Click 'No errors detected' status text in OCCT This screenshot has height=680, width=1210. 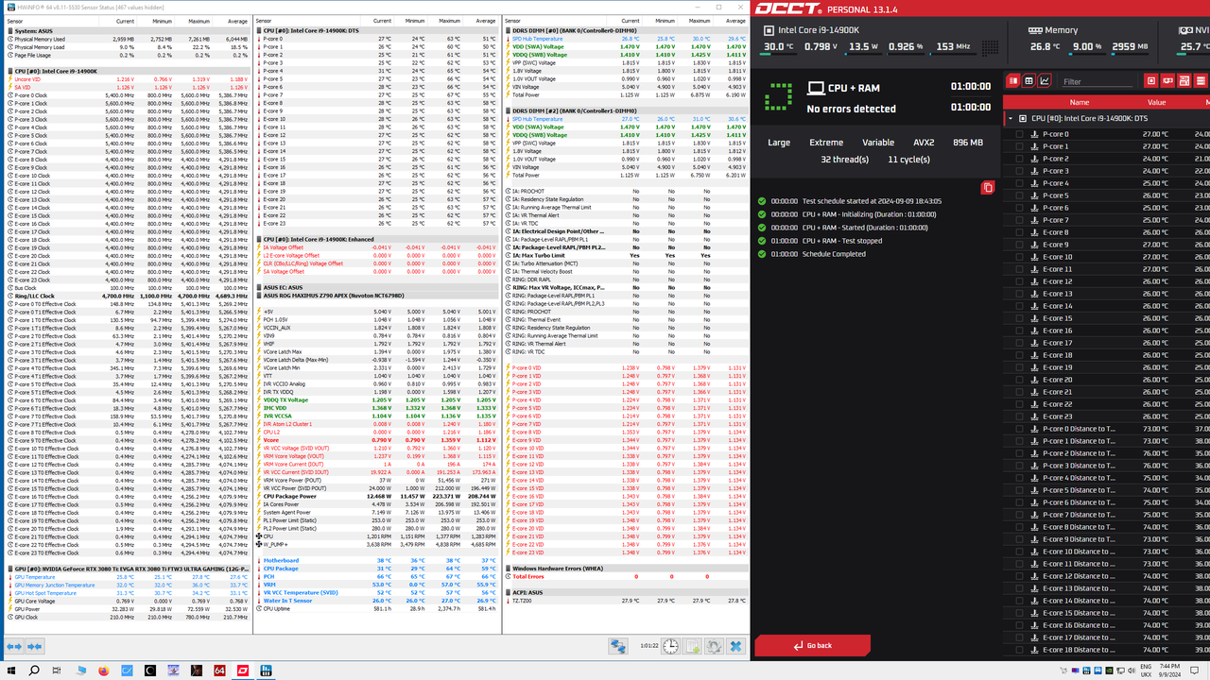[851, 109]
